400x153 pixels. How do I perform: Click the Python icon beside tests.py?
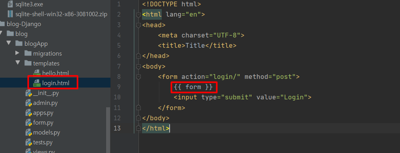coord(28,142)
